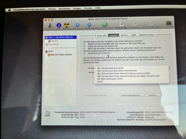This screenshot has width=186, height=139.
Task: Open the Festplattendienstprogramm menu
Action: (29, 10)
